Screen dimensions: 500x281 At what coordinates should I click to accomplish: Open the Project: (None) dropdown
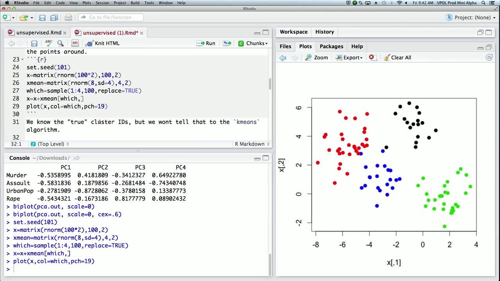(x=470, y=17)
